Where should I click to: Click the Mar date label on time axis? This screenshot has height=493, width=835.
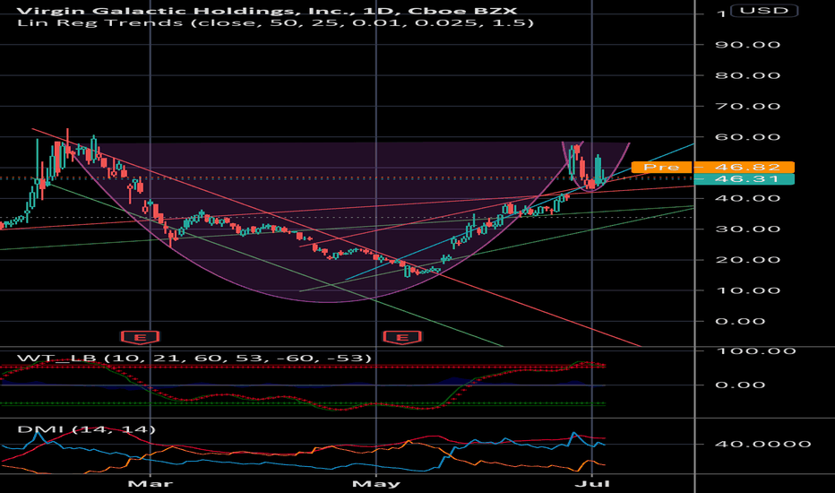click(x=151, y=484)
